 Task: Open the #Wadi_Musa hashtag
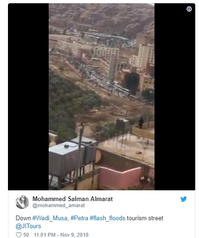click(50, 218)
